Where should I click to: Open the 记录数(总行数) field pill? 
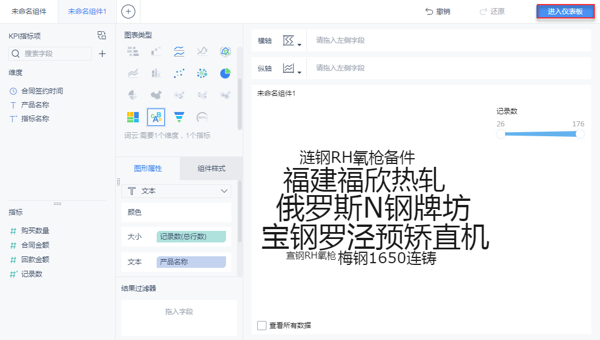191,237
